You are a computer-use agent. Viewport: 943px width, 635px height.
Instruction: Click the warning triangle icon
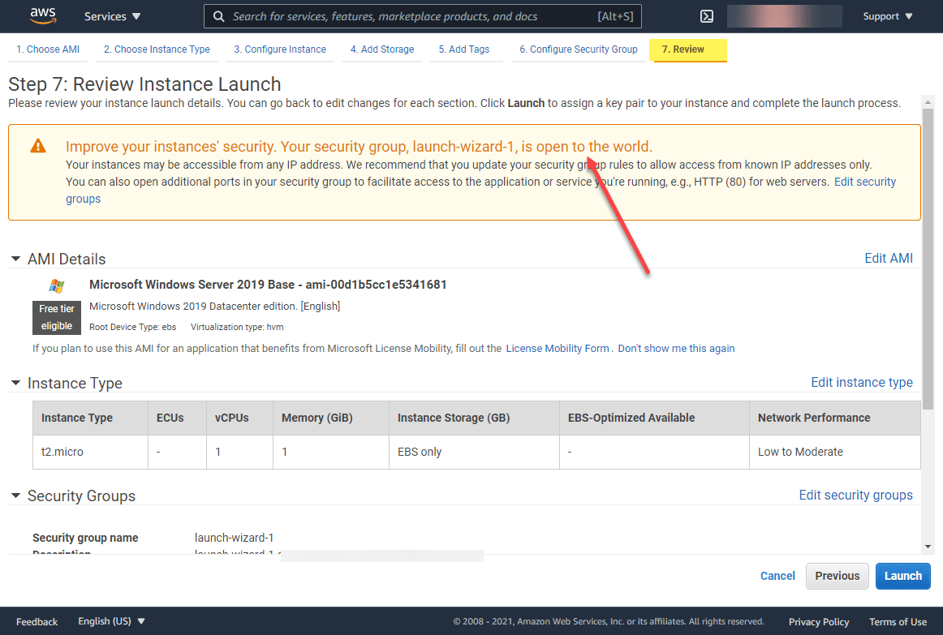(38, 146)
